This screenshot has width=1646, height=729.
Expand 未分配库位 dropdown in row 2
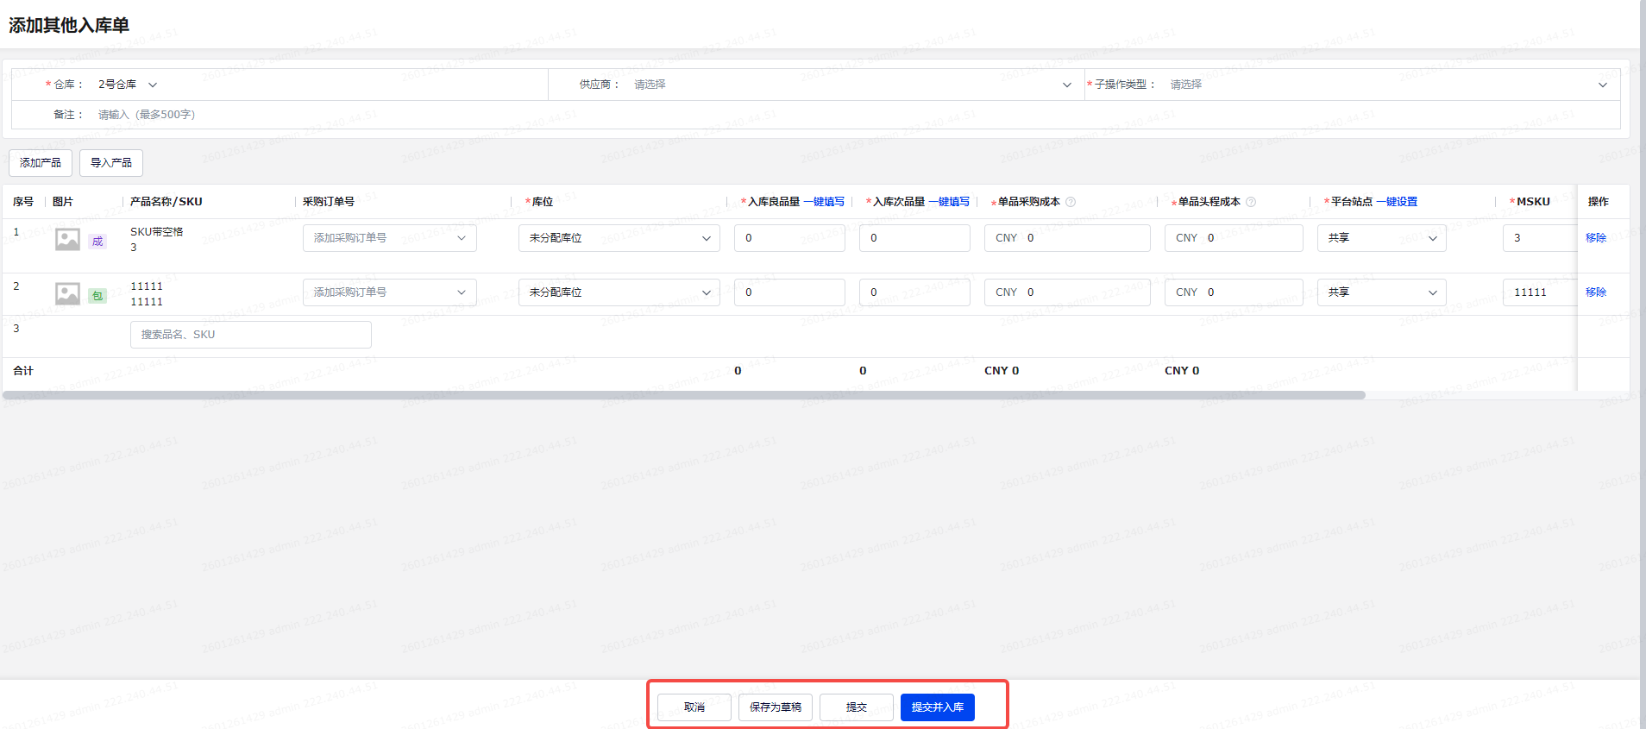619,292
